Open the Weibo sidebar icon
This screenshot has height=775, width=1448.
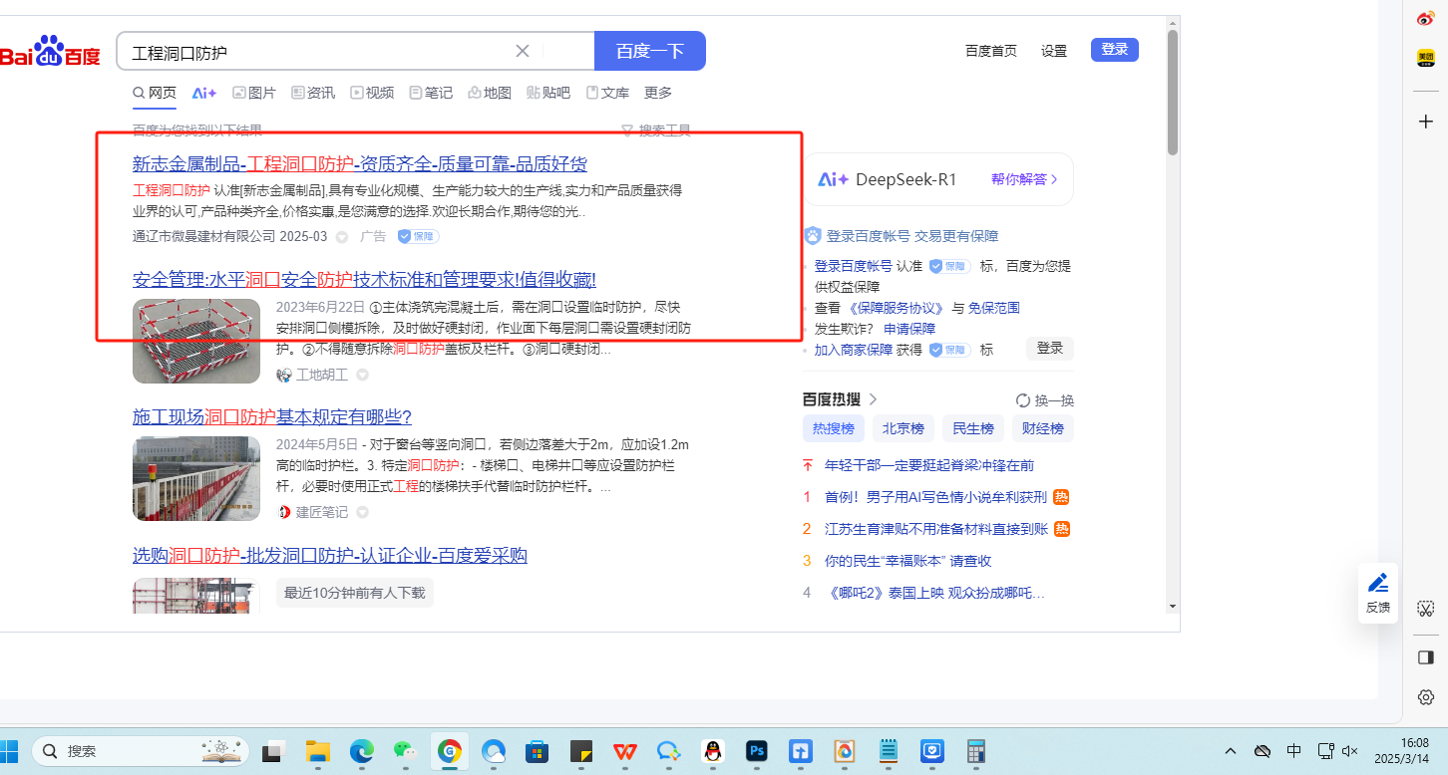click(x=1426, y=19)
